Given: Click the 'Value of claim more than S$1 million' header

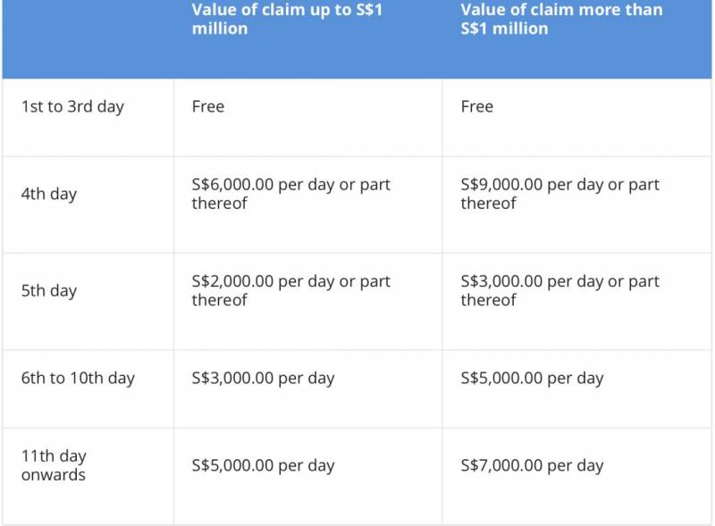Looking at the screenshot, I should (x=561, y=19).
